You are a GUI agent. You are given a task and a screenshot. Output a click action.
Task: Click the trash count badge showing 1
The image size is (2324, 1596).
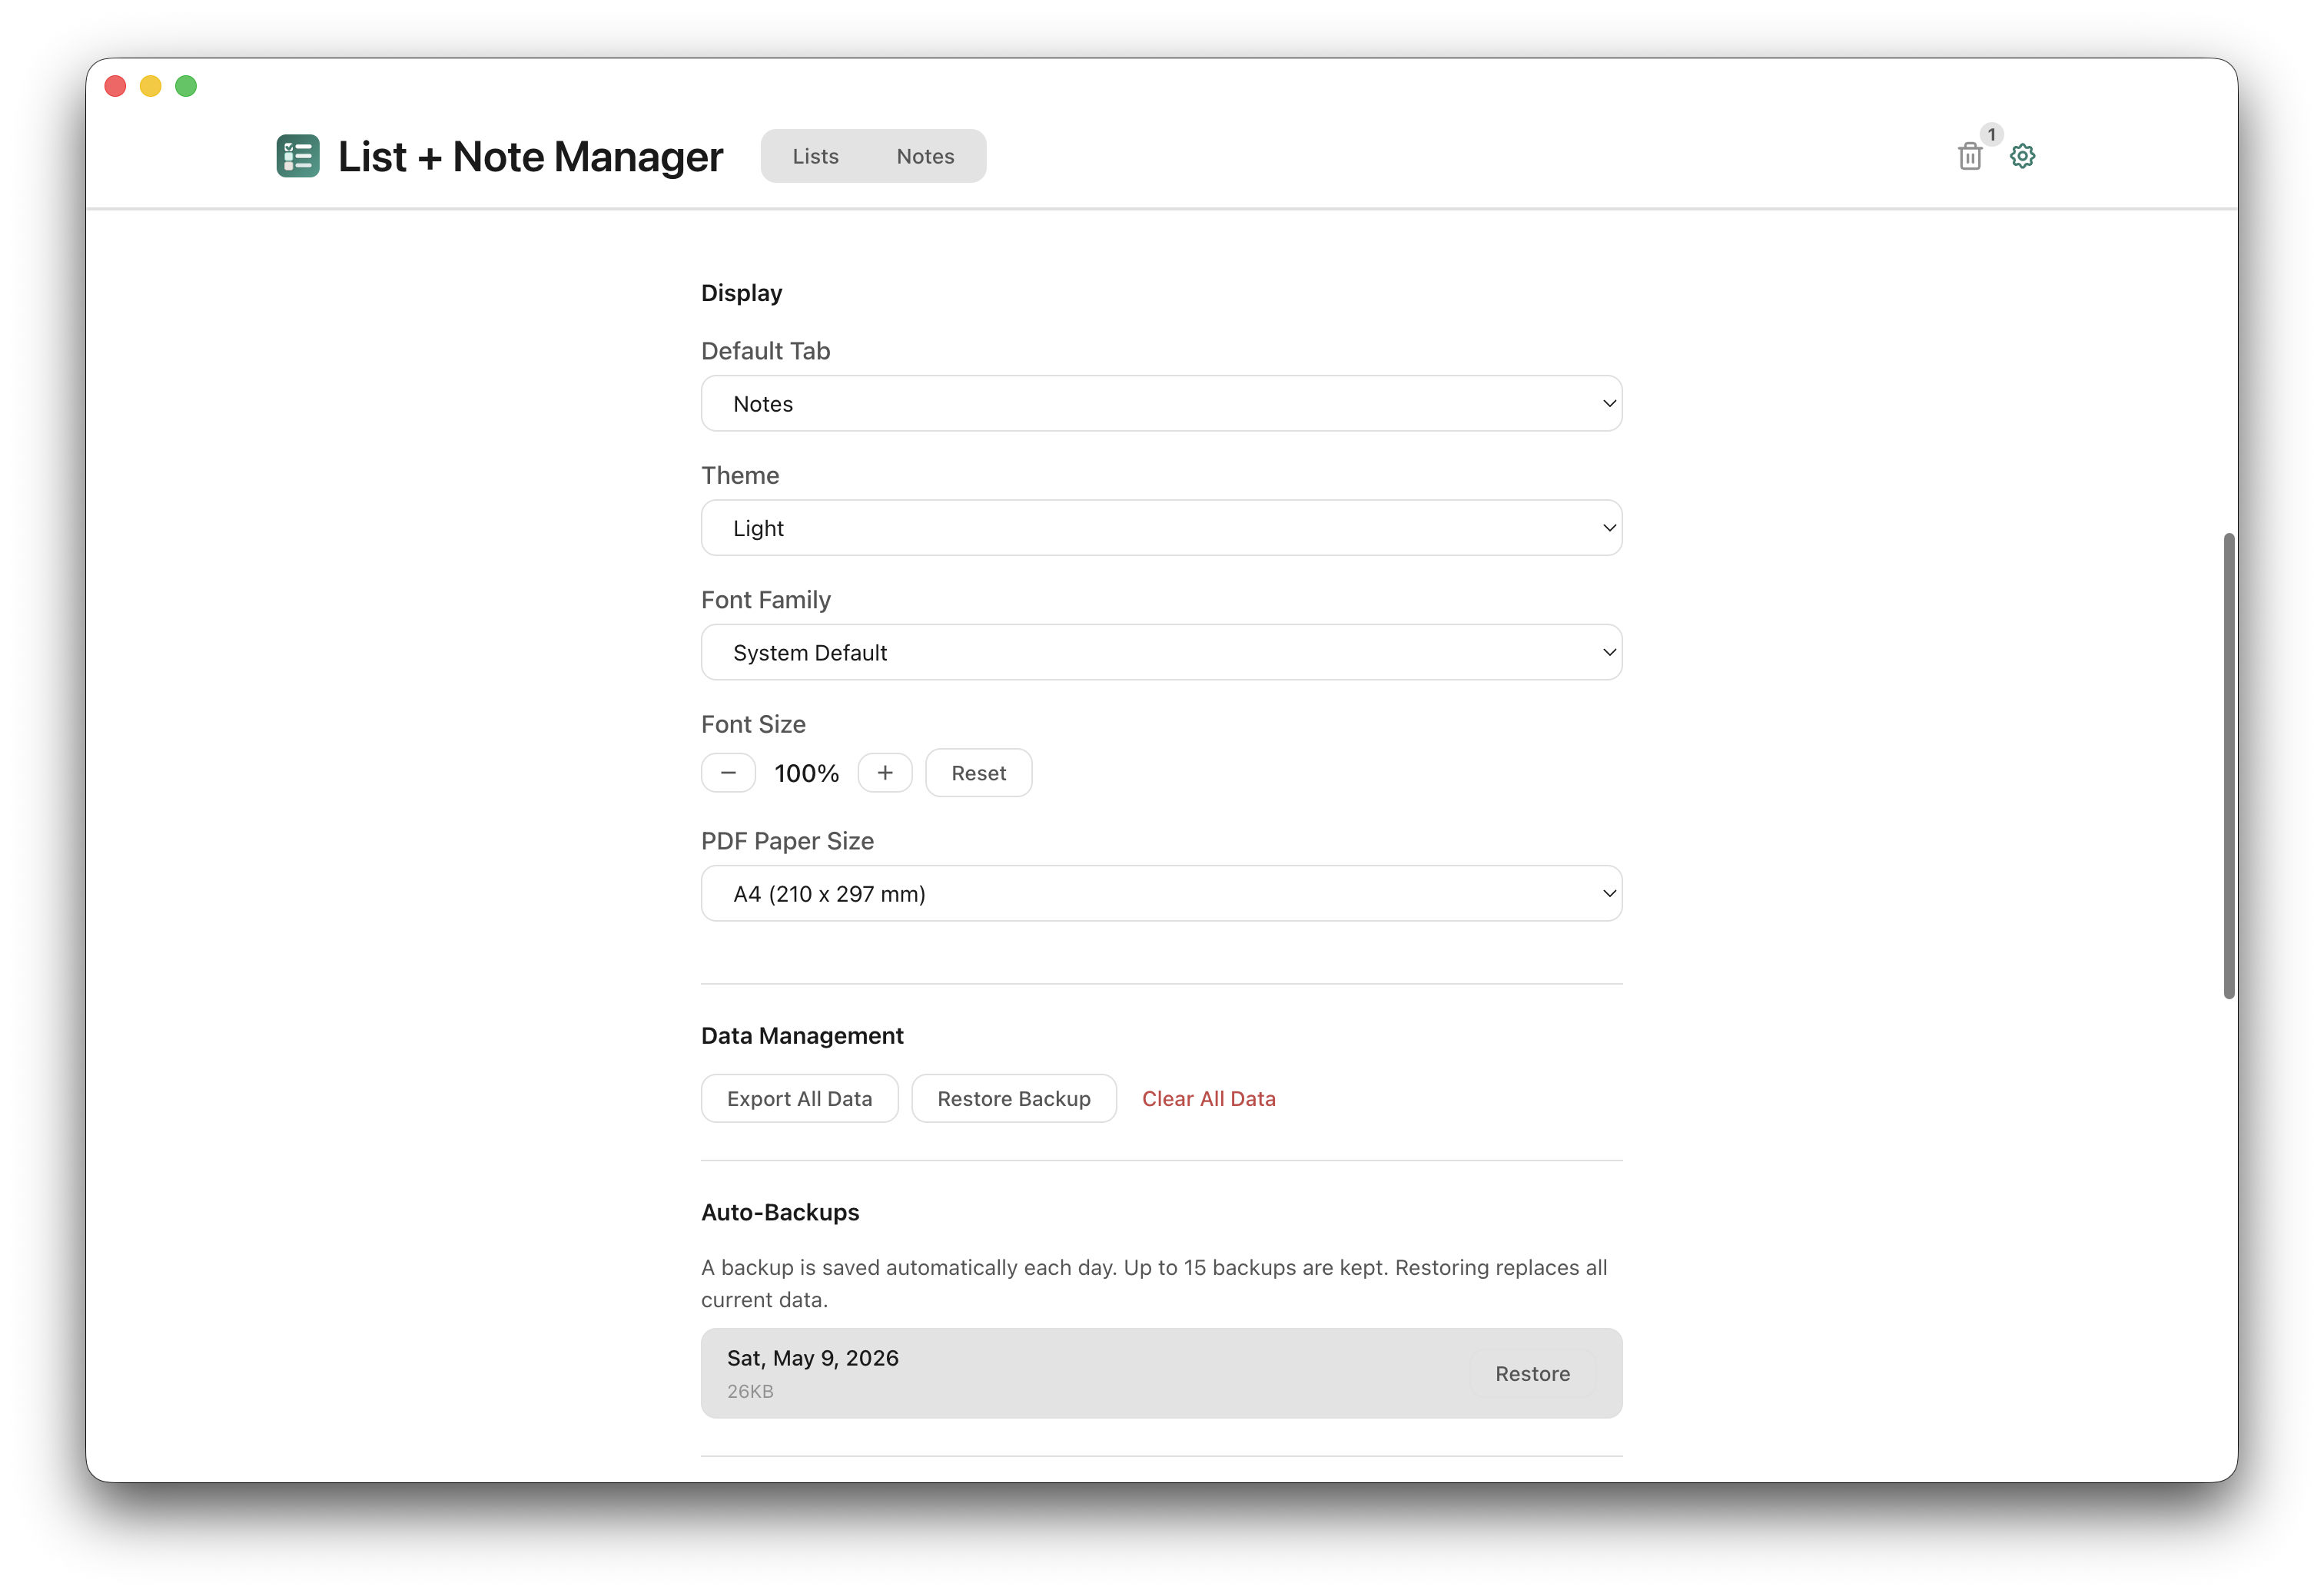[1991, 134]
